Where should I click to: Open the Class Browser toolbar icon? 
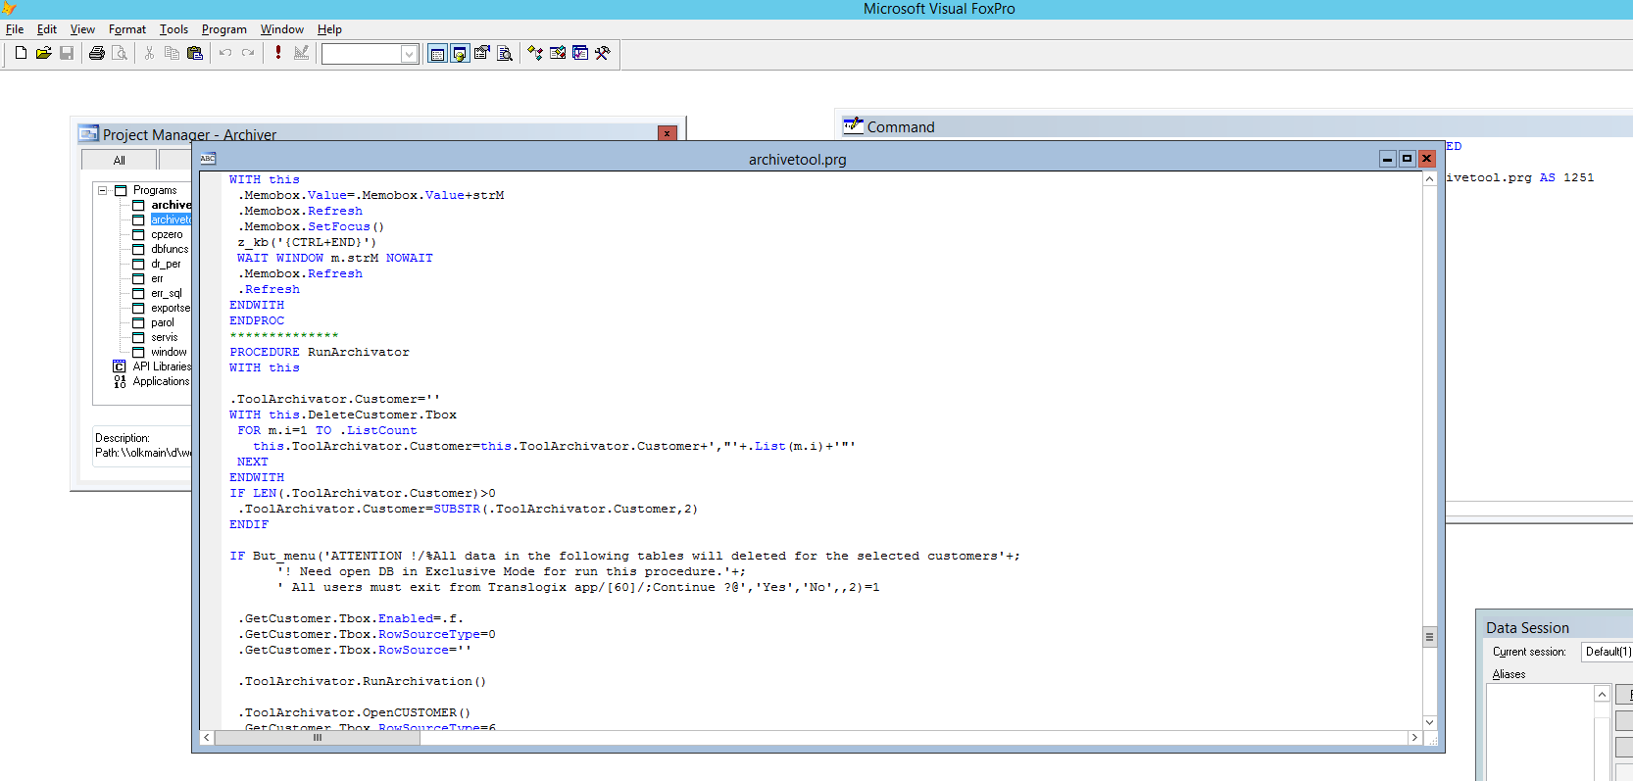[535, 53]
